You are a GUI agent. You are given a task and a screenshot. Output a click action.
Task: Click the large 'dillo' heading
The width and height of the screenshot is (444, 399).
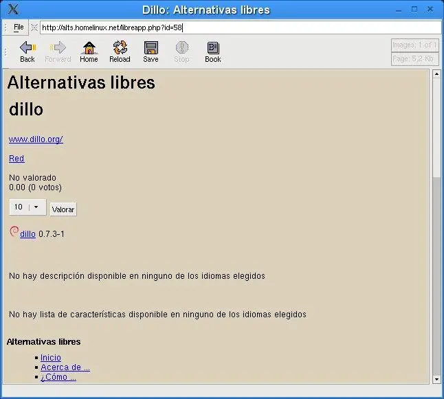pyautogui.click(x=26, y=109)
